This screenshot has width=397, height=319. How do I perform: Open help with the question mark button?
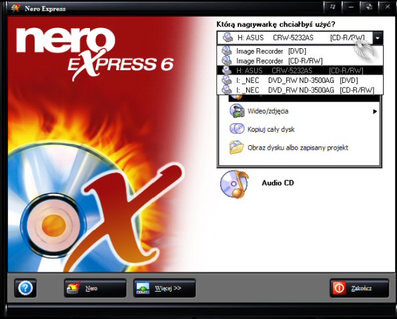25,288
